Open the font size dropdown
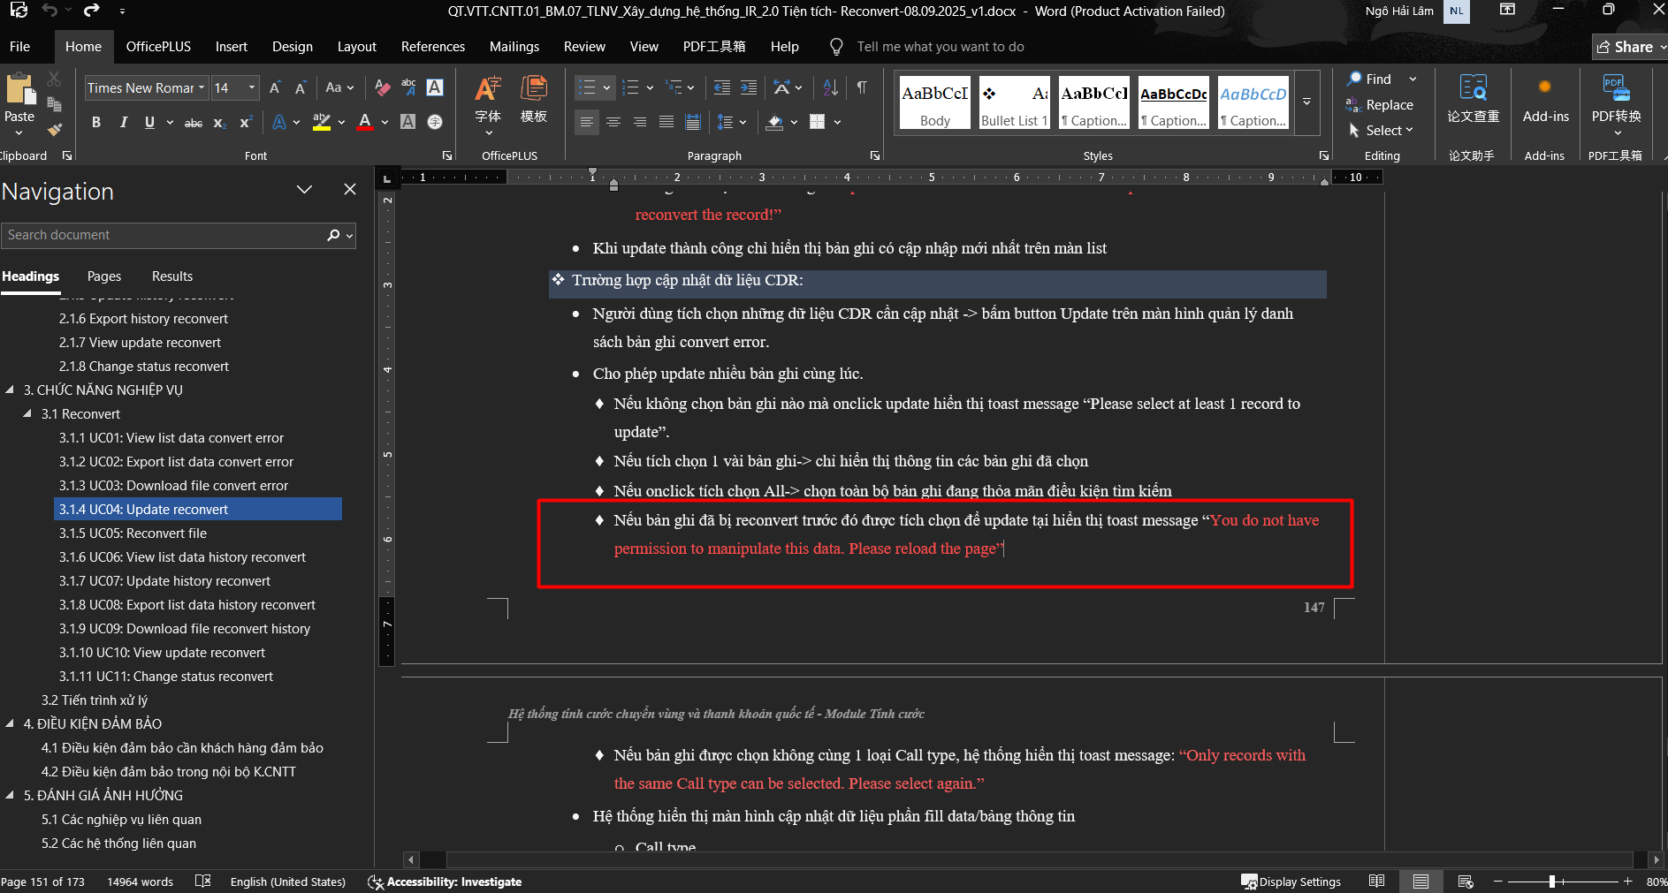Viewport: 1668px width, 893px height. 252,87
